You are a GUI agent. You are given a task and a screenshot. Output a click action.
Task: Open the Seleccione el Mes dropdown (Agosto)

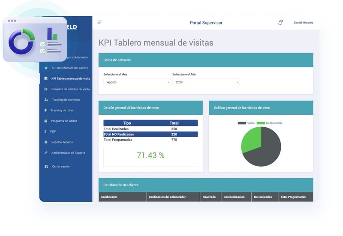(137, 82)
